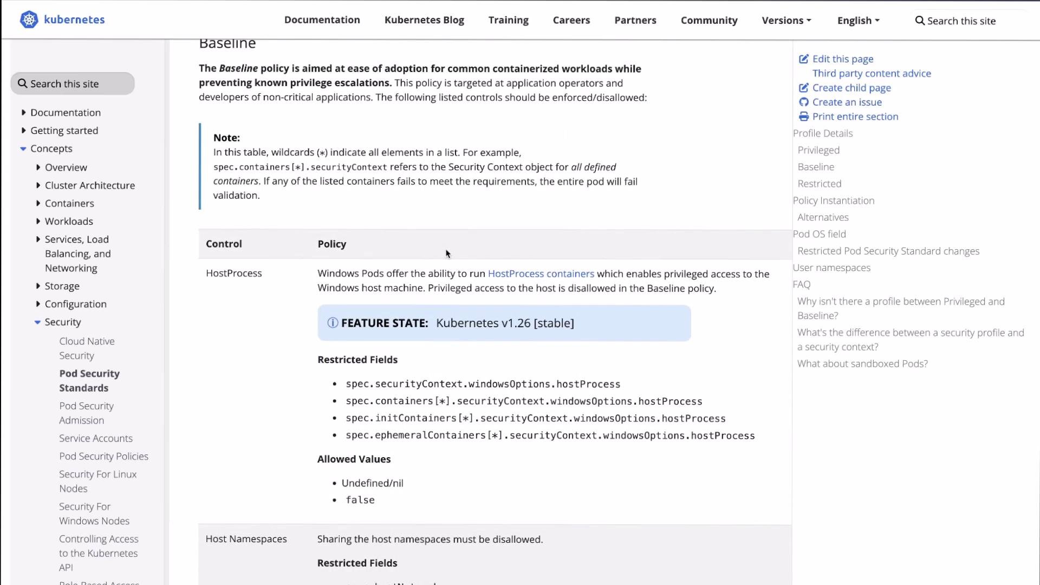Open the Concepts sidebar link
Viewport: 1040px width, 585px height.
click(51, 148)
